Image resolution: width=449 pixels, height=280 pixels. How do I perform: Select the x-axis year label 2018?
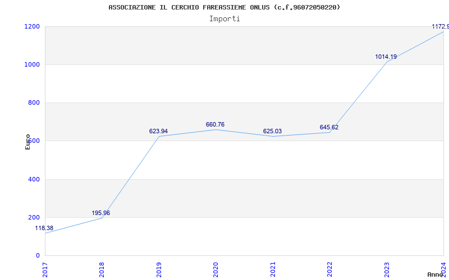[x=102, y=270]
